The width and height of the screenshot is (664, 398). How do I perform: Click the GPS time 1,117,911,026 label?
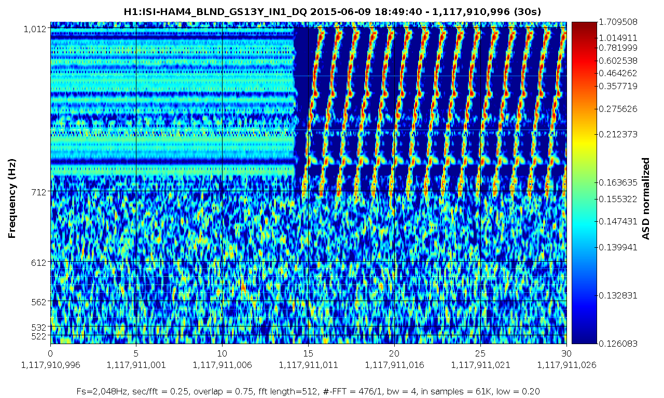pyautogui.click(x=566, y=365)
